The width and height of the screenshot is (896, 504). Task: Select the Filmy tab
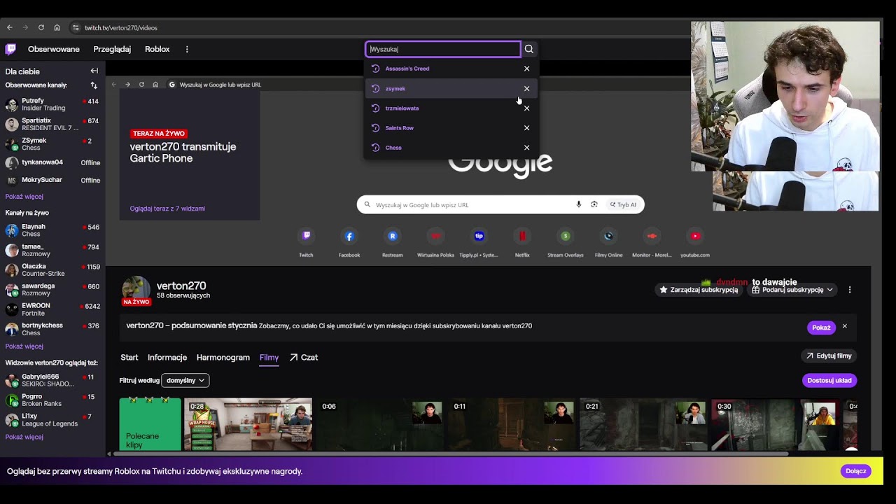[x=269, y=358]
